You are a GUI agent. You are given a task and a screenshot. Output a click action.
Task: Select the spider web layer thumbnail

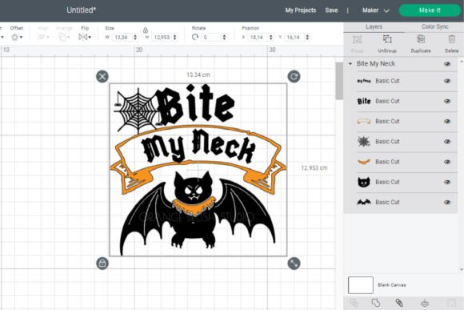click(364, 142)
